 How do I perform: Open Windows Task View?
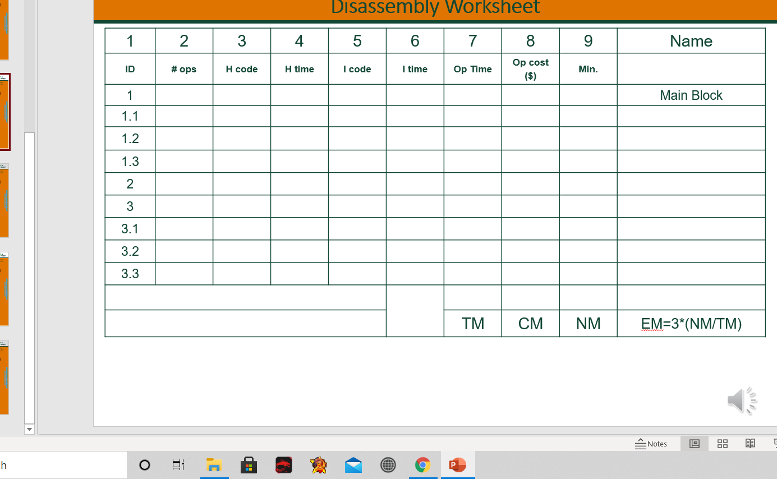(x=178, y=464)
